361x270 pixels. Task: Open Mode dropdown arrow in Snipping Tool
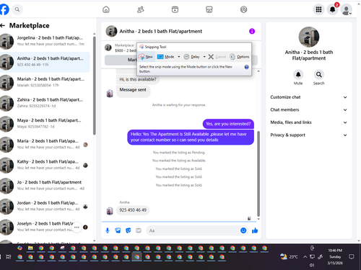tap(179, 57)
